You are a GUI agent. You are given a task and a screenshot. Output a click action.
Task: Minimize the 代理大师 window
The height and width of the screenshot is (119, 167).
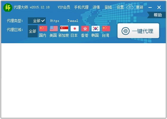(150, 7)
